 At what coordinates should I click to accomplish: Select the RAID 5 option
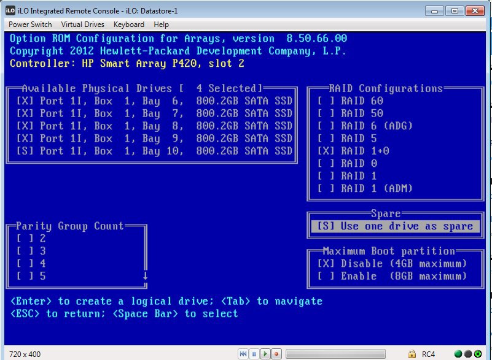pyautogui.click(x=347, y=139)
